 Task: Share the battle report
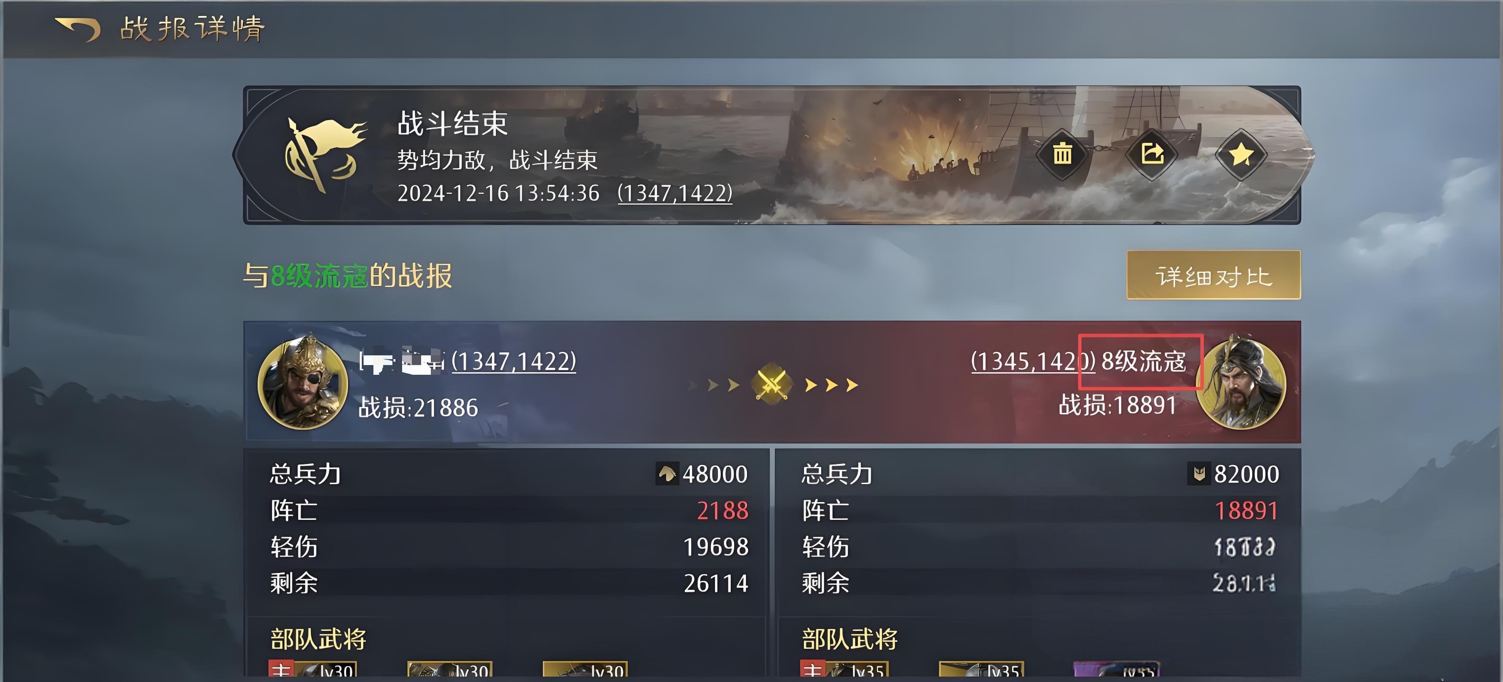pos(1152,154)
